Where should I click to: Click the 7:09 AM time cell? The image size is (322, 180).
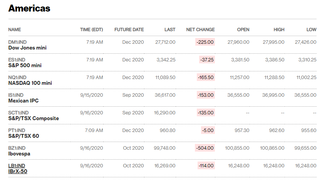[94, 130]
